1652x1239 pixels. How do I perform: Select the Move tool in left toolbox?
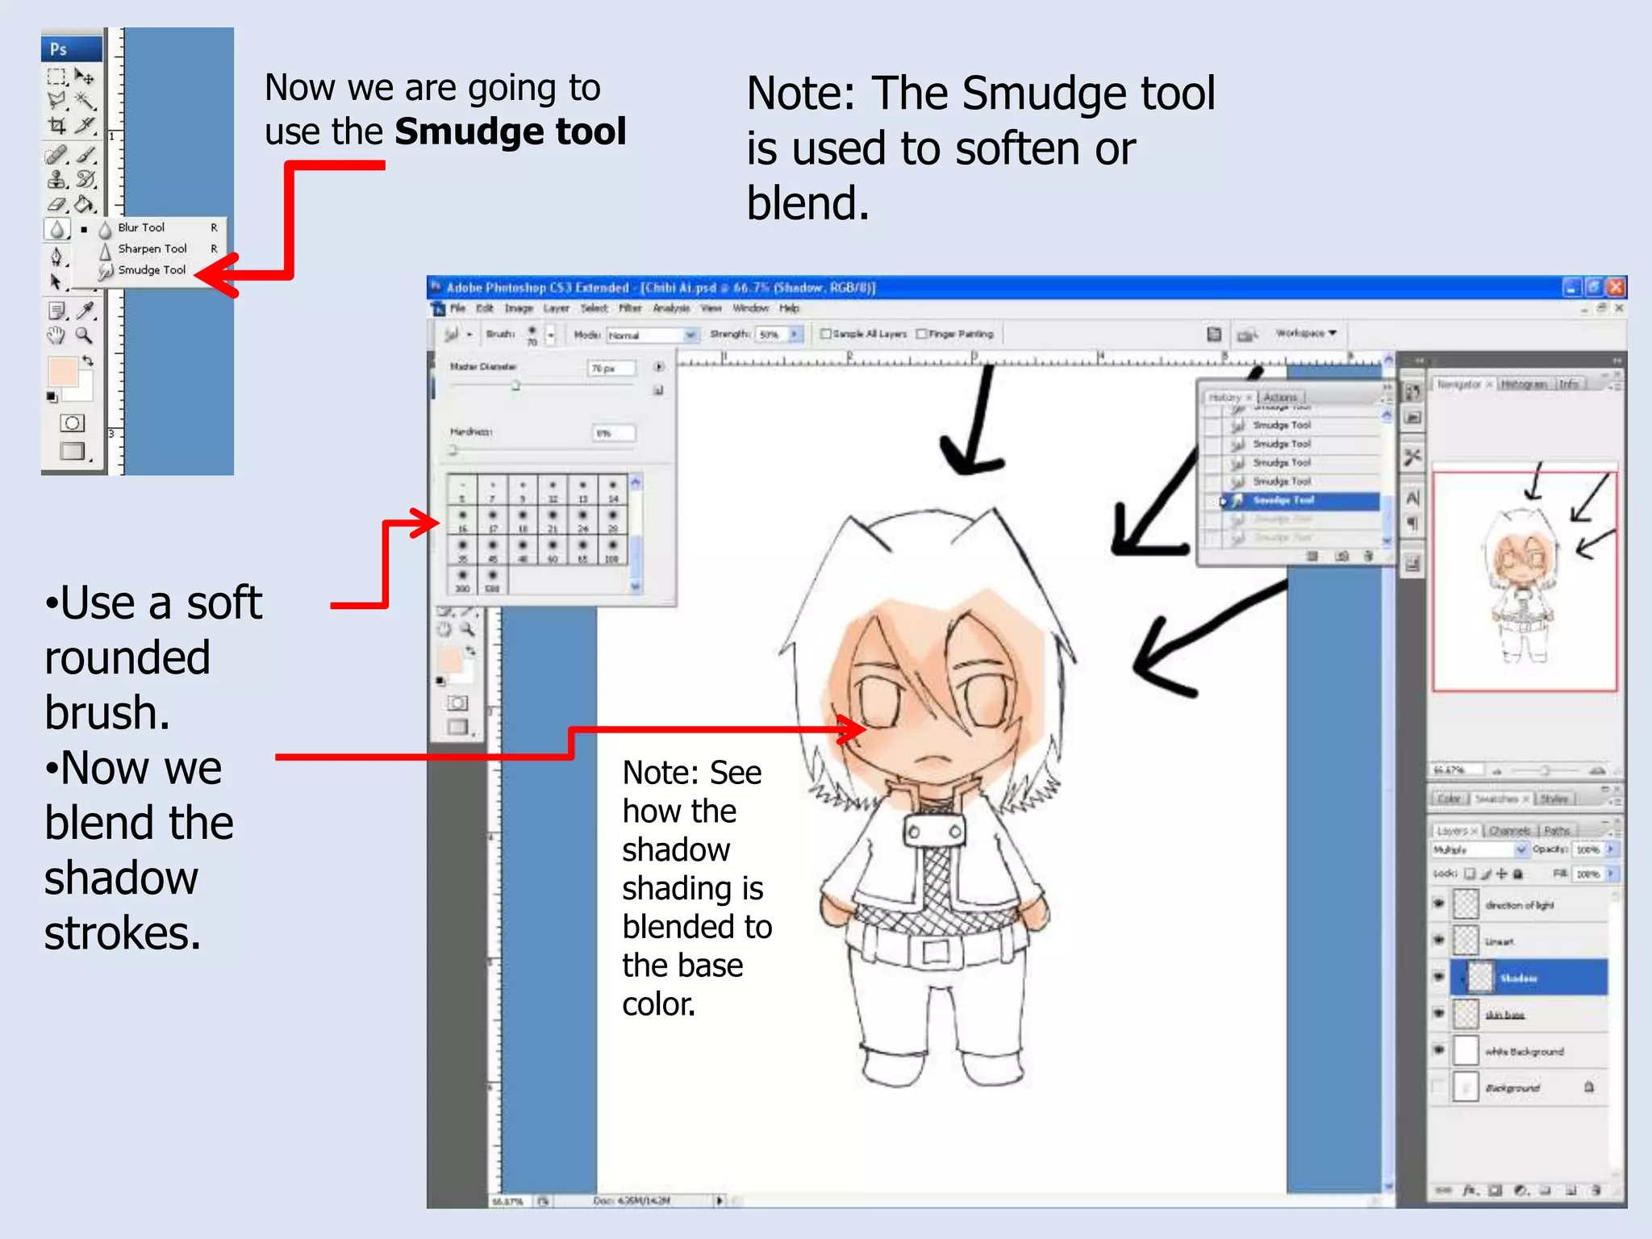(85, 77)
